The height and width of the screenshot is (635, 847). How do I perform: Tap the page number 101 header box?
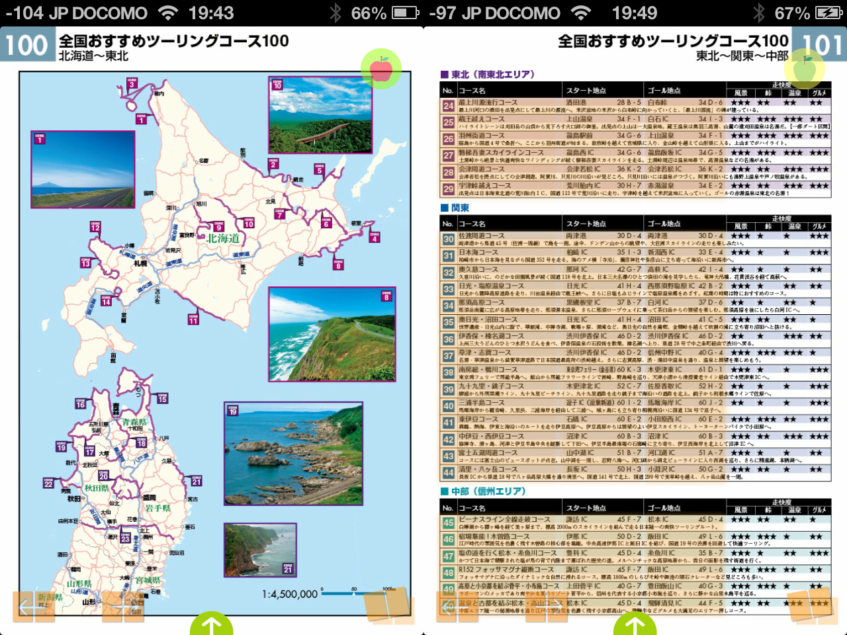(x=819, y=45)
